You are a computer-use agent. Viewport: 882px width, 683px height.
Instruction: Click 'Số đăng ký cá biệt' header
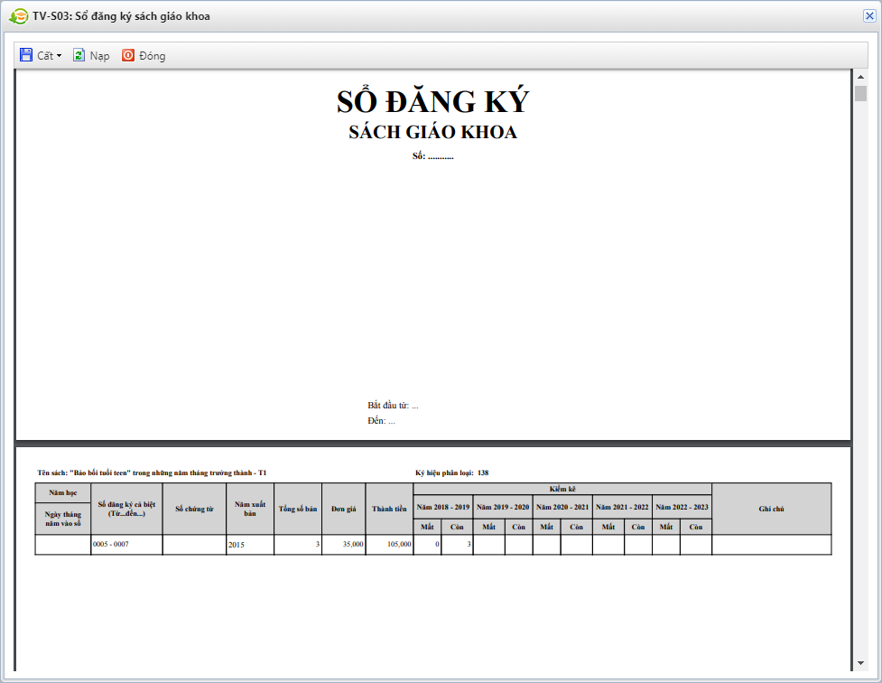point(126,509)
